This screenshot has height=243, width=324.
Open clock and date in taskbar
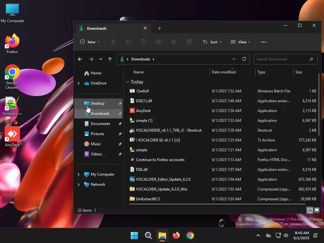301,235
